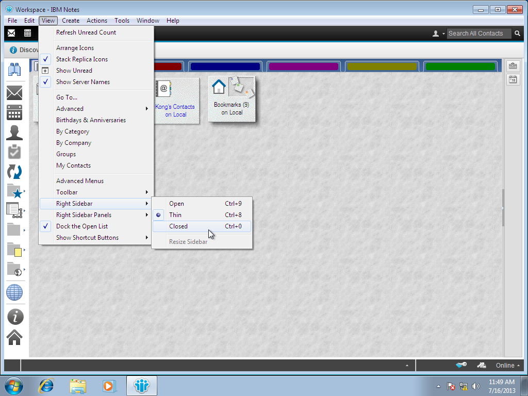Select the green workspace tab
528x396 pixels.
pyautogui.click(x=460, y=67)
